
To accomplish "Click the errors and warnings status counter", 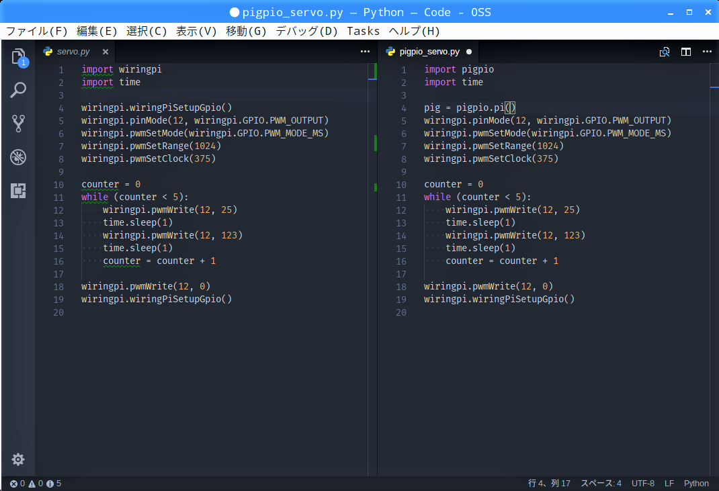I will click(35, 484).
